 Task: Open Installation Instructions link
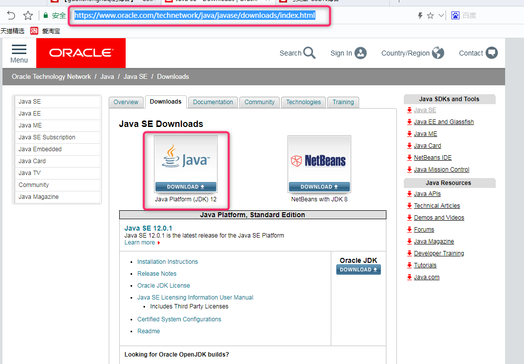point(167,261)
